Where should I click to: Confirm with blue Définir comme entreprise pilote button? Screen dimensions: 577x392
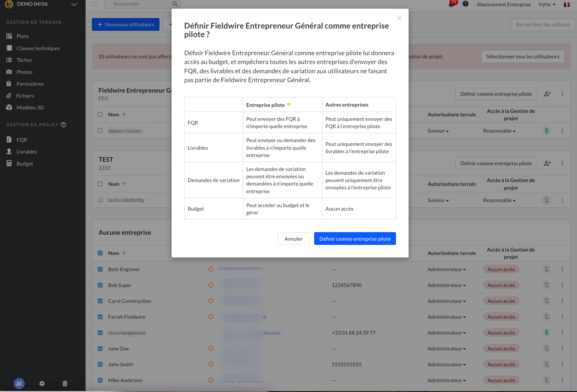point(355,238)
